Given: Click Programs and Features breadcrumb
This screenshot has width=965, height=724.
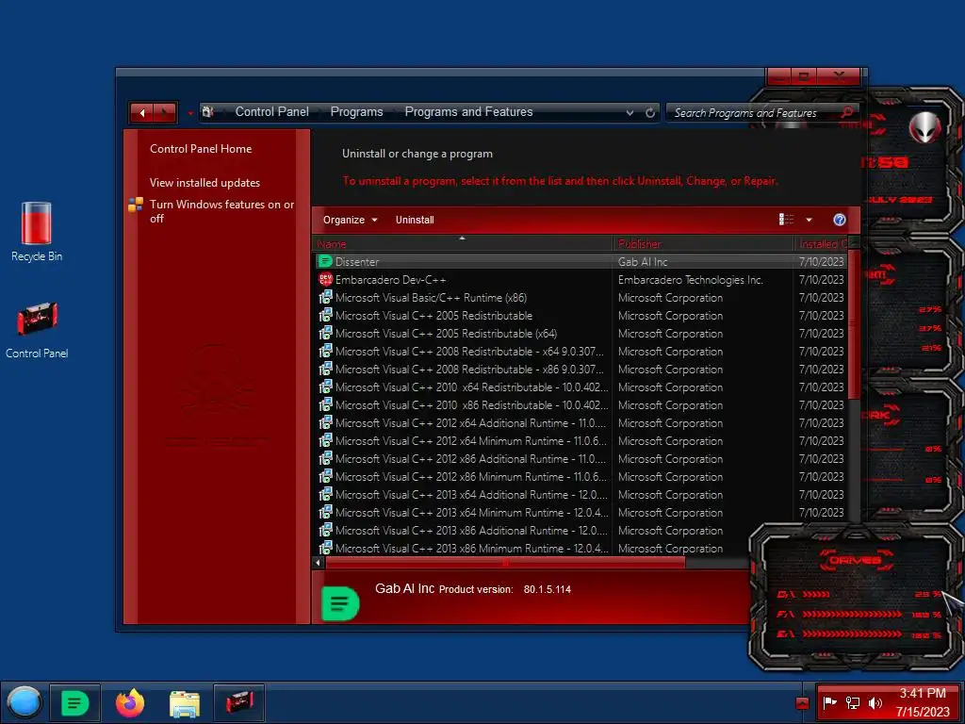Looking at the screenshot, I should pos(469,112).
